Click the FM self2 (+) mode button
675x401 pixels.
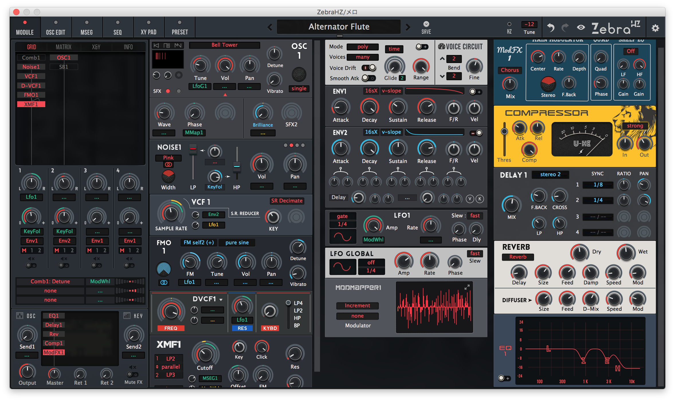click(x=199, y=243)
